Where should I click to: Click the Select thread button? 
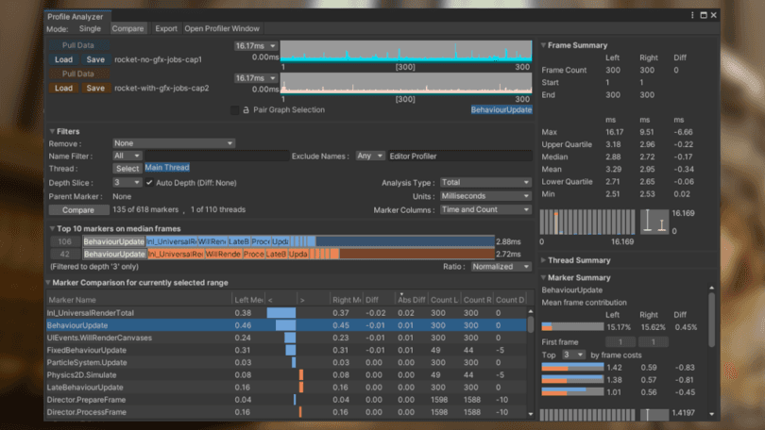point(127,169)
